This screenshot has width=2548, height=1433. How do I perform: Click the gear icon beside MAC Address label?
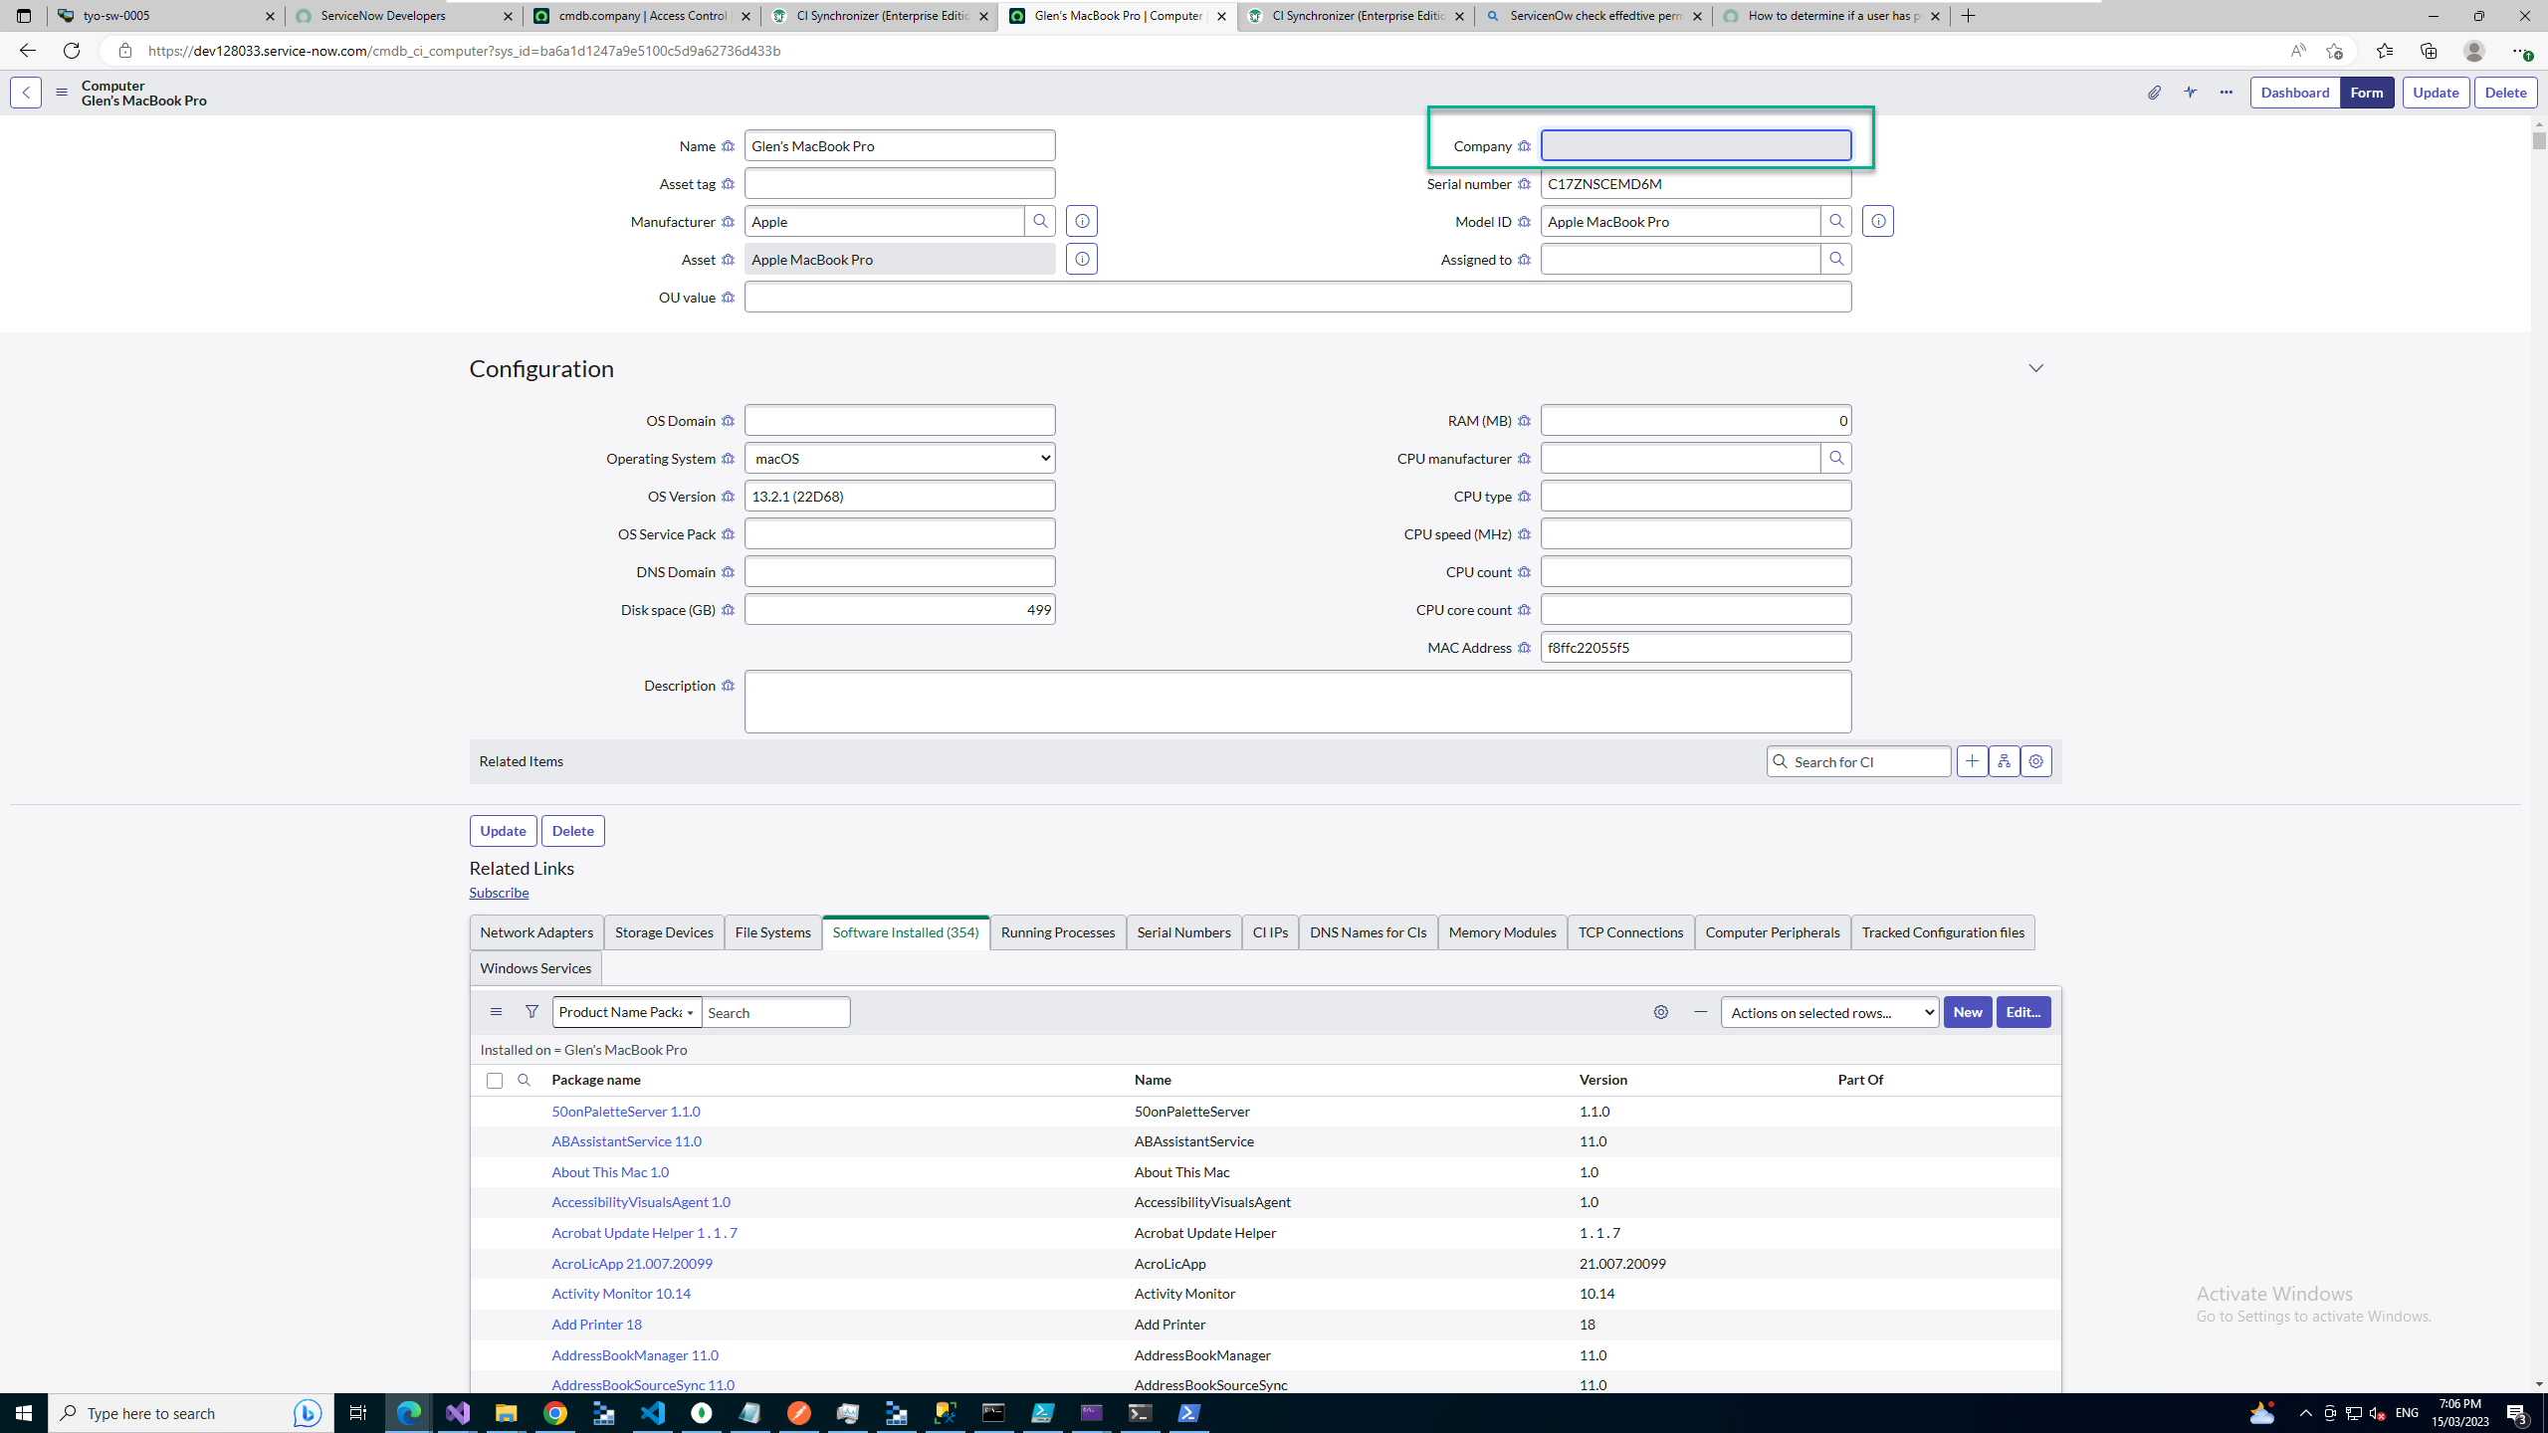(1524, 648)
